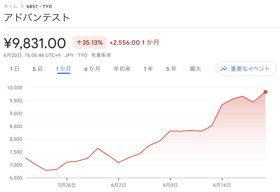280x192 pixels.
Task: Click the red endpoint dot on the chart
Action: tap(265, 92)
